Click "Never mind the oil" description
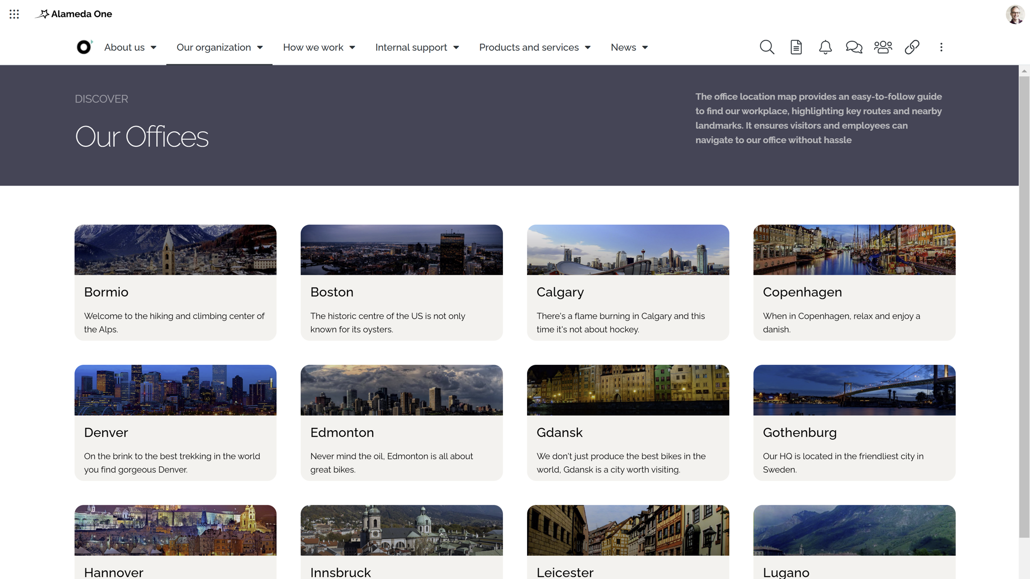1030x579 pixels. click(391, 463)
